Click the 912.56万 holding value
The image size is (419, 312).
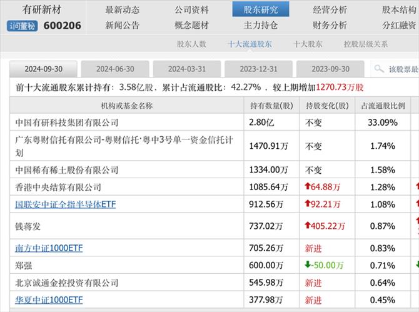266,204
